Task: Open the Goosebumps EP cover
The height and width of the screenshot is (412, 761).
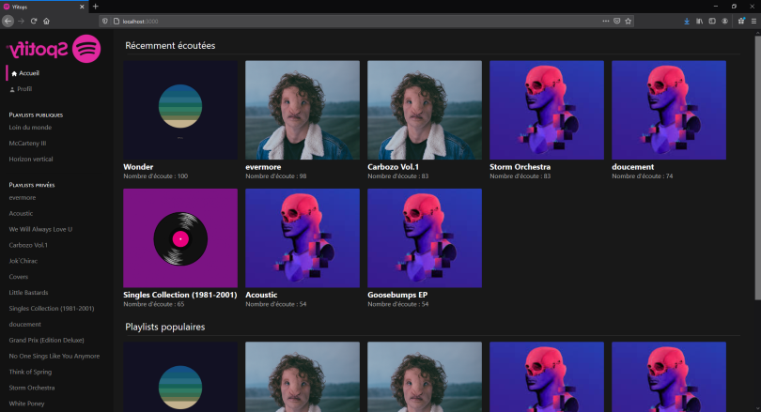Action: coord(425,238)
